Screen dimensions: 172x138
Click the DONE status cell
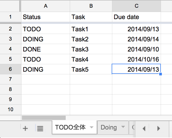(x=45, y=49)
